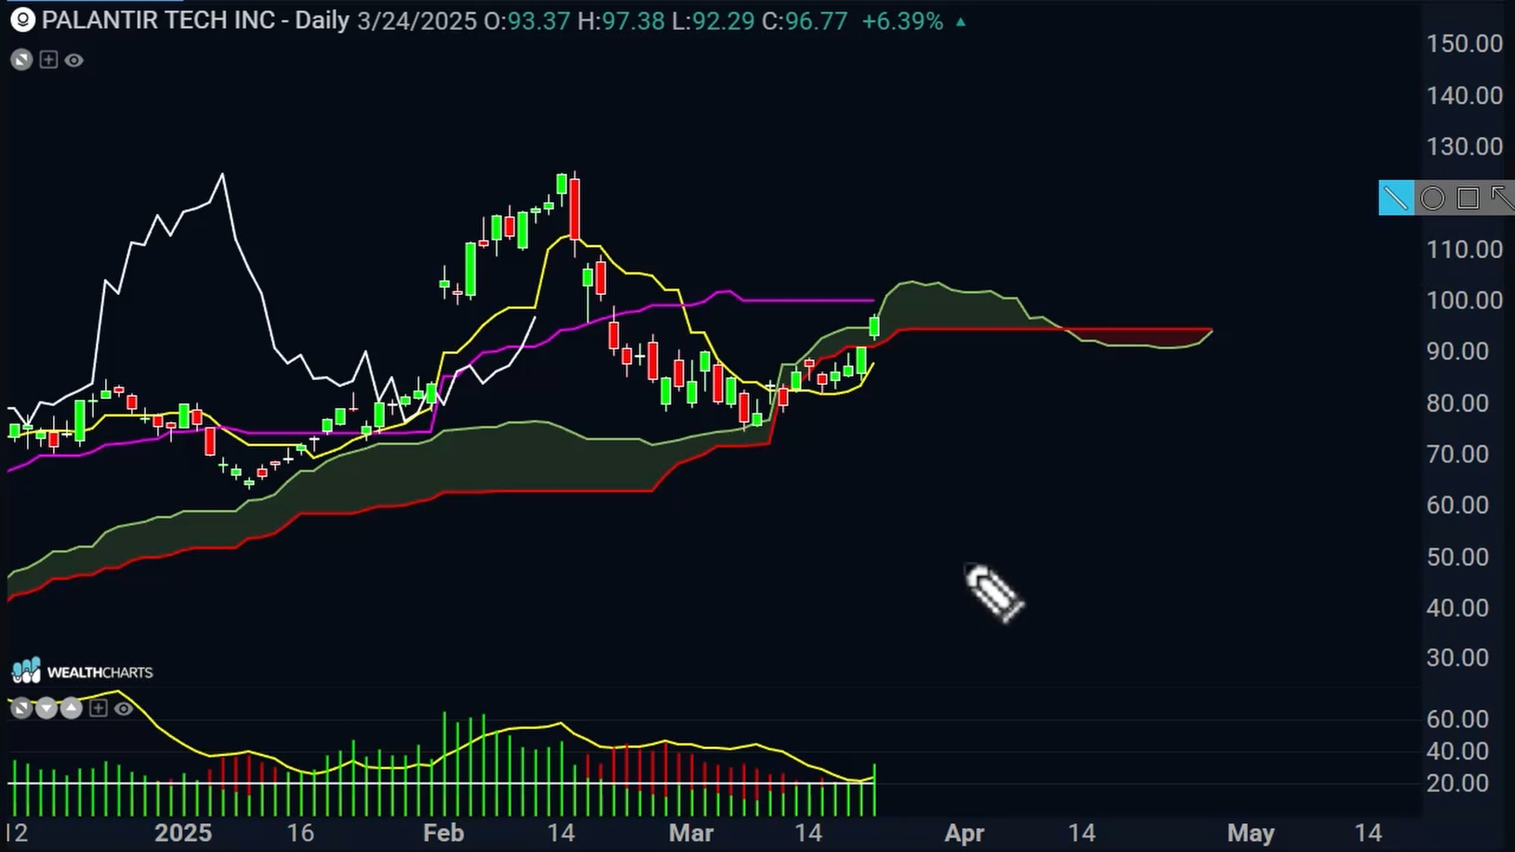Click the 2025 label on time axis
Screen dimensions: 1515x852
point(183,833)
